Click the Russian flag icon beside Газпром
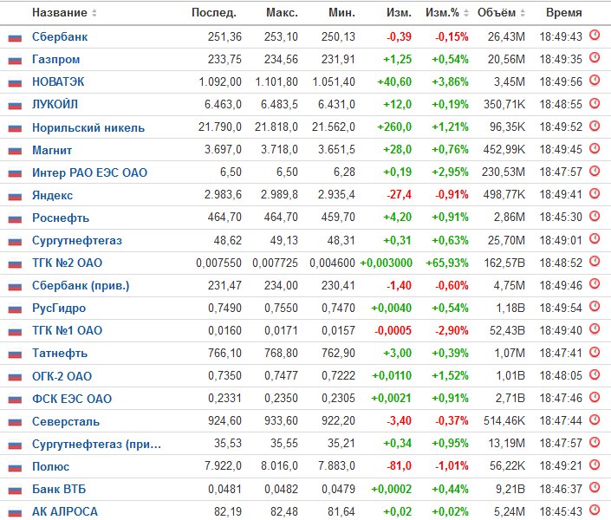 [x=15, y=60]
